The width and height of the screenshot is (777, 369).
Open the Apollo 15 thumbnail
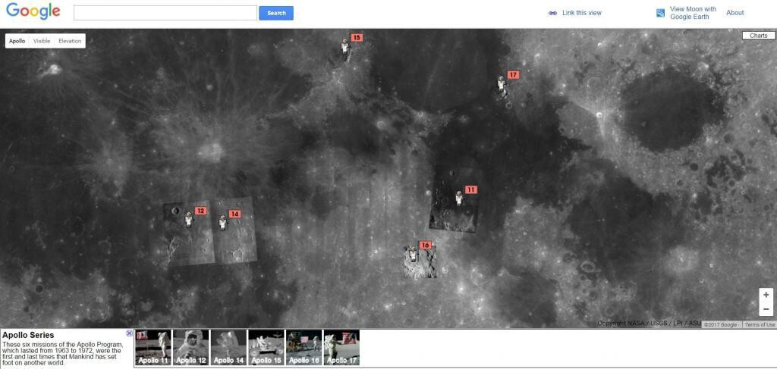coord(266,348)
